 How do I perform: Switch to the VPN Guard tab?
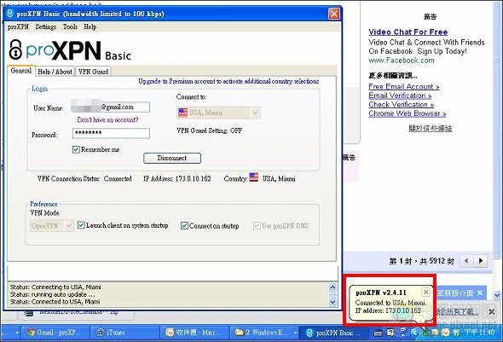click(93, 72)
